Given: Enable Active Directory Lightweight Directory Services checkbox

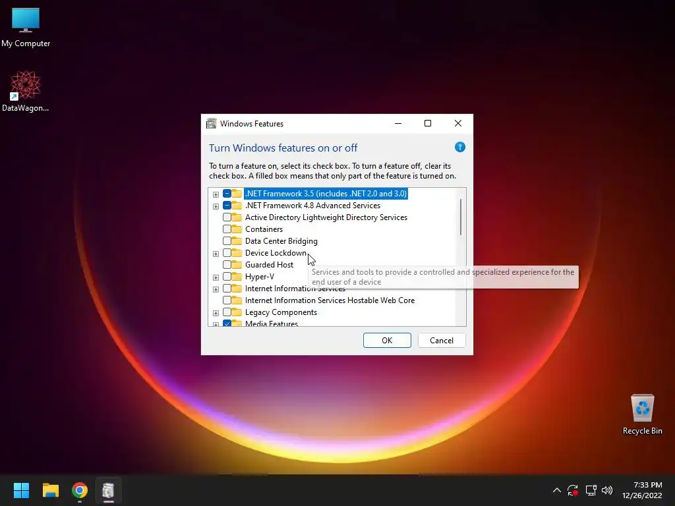Looking at the screenshot, I should (x=227, y=217).
